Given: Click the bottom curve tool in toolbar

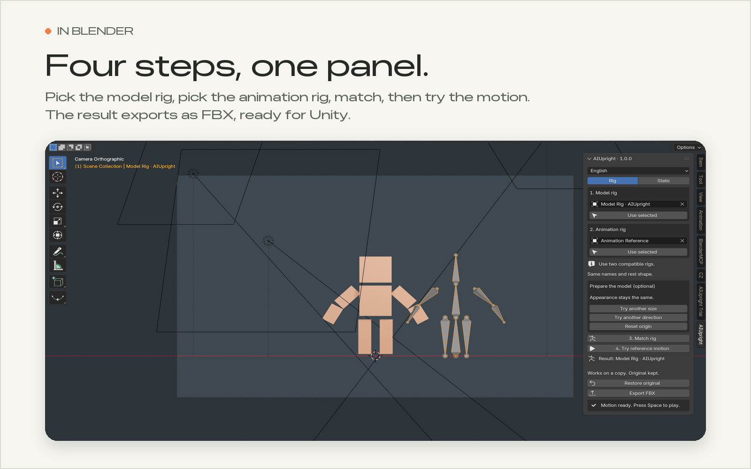Looking at the screenshot, I should [x=58, y=298].
